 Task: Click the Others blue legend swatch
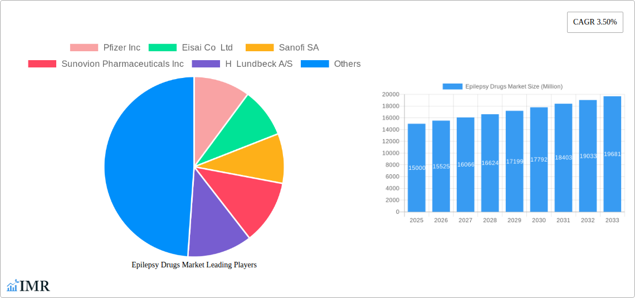coord(315,63)
